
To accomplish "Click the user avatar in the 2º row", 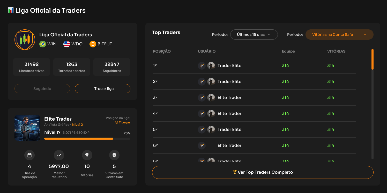I will (x=211, y=82).
